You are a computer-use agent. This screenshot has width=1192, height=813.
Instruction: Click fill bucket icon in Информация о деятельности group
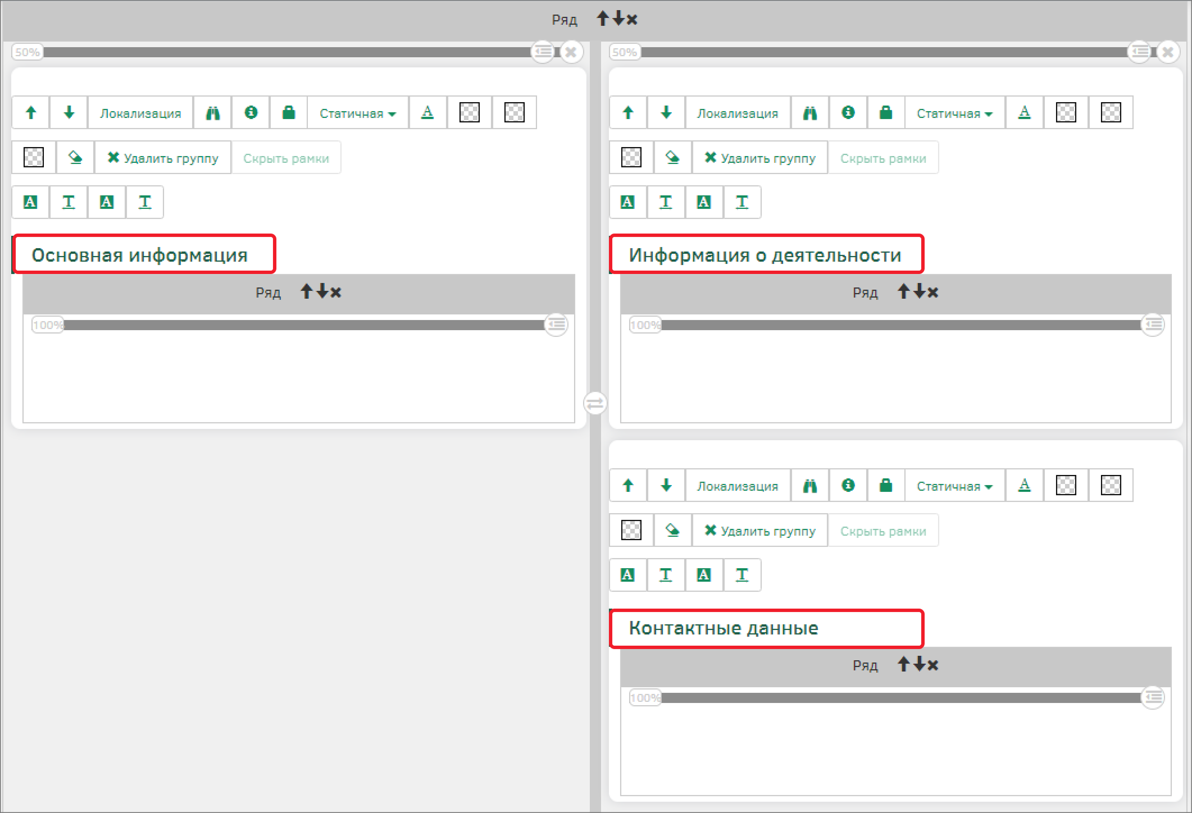[672, 158]
